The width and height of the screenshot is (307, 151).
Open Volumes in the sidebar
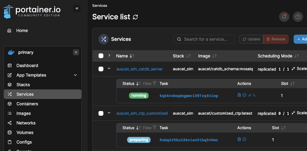pyautogui.click(x=43, y=133)
